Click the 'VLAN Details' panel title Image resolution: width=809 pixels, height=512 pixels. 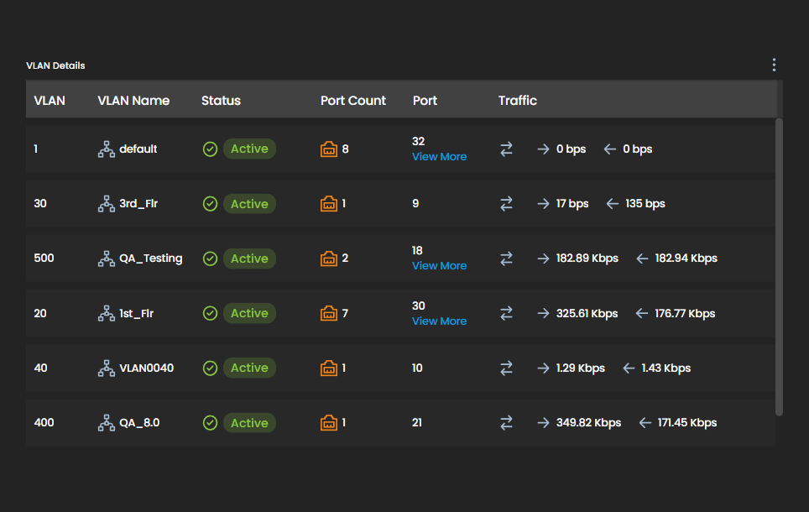[x=55, y=65]
